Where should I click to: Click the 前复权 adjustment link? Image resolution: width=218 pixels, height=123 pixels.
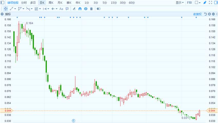(x=197, y=14)
